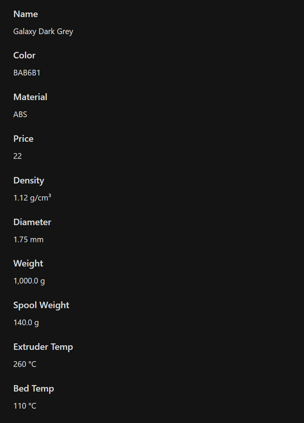Click the BAB6B1 color code
This screenshot has height=423, width=304.
(27, 73)
